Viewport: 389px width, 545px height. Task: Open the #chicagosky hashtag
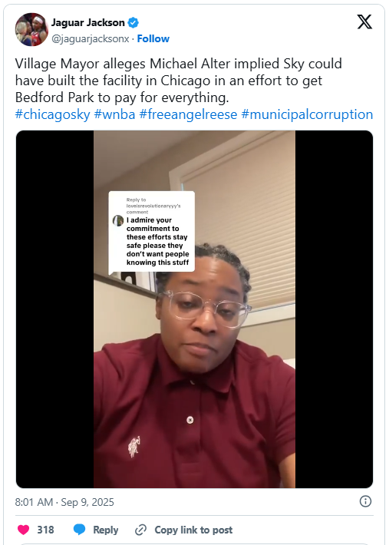[52, 114]
